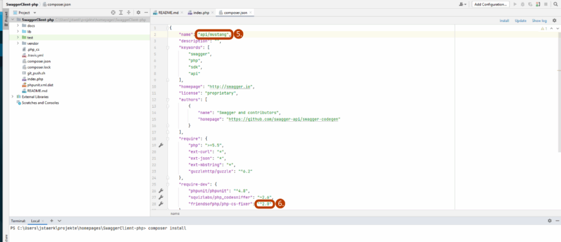The height and width of the screenshot is (242, 561).
Task: Expand the docs folder
Action: pyautogui.click(x=18, y=26)
